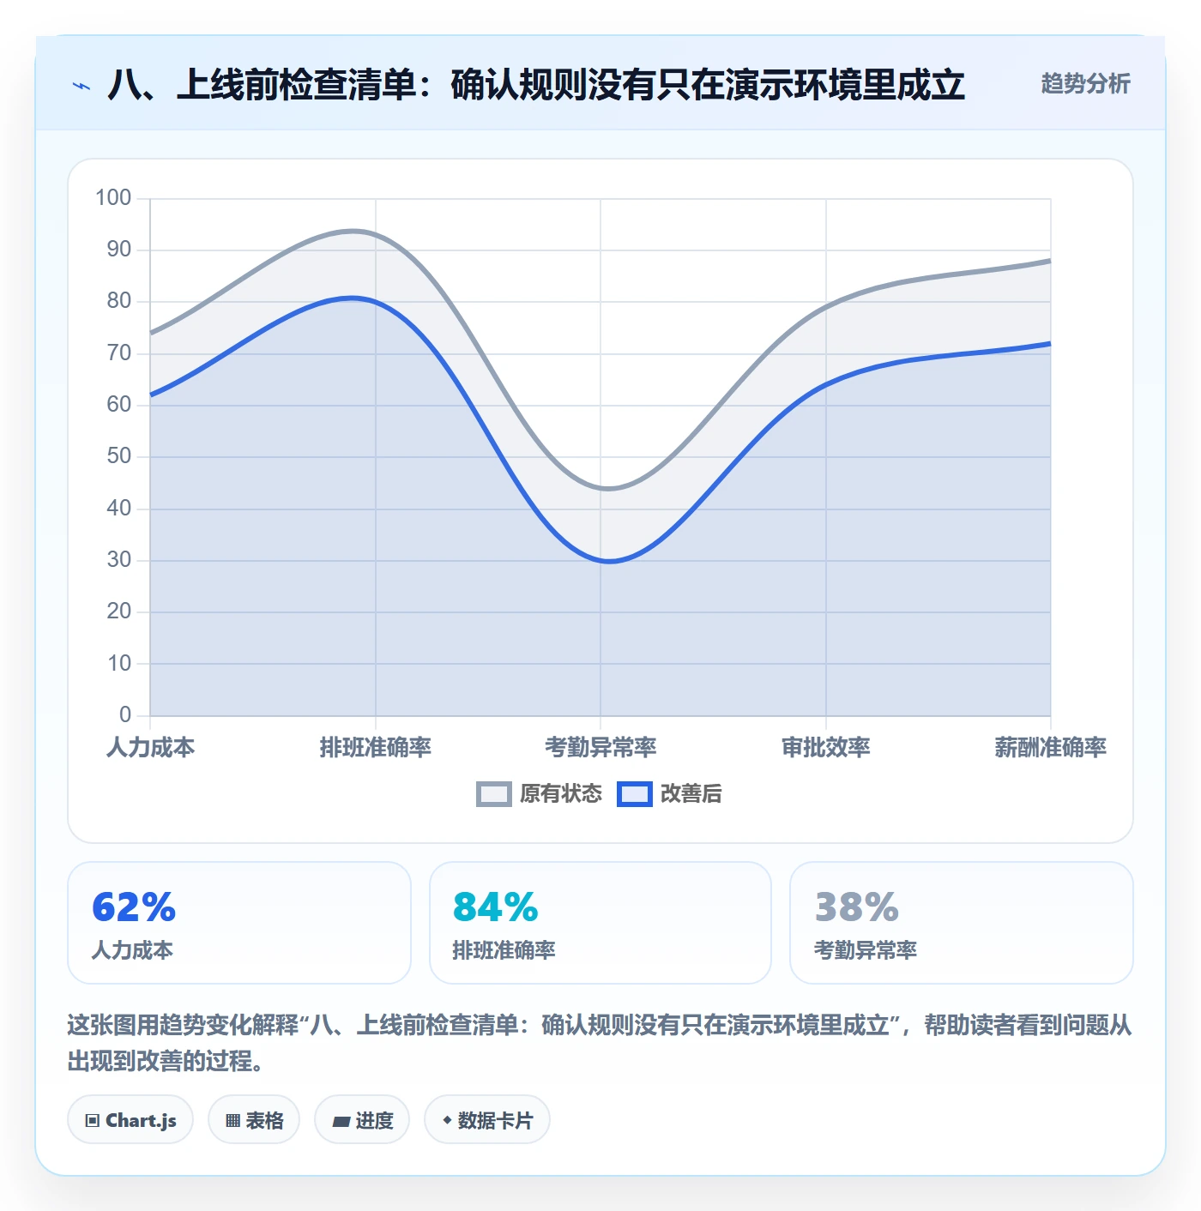Select the Chart.js tag chip
The image size is (1201, 1211).
130,1120
